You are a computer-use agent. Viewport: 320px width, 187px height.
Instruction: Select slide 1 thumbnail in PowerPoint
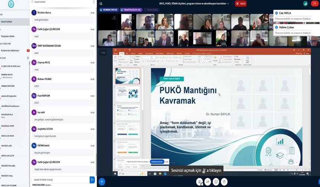[x=128, y=76]
